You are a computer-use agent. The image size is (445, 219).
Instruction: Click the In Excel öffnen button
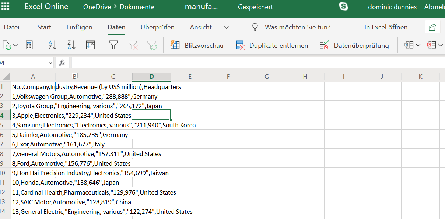click(x=386, y=27)
